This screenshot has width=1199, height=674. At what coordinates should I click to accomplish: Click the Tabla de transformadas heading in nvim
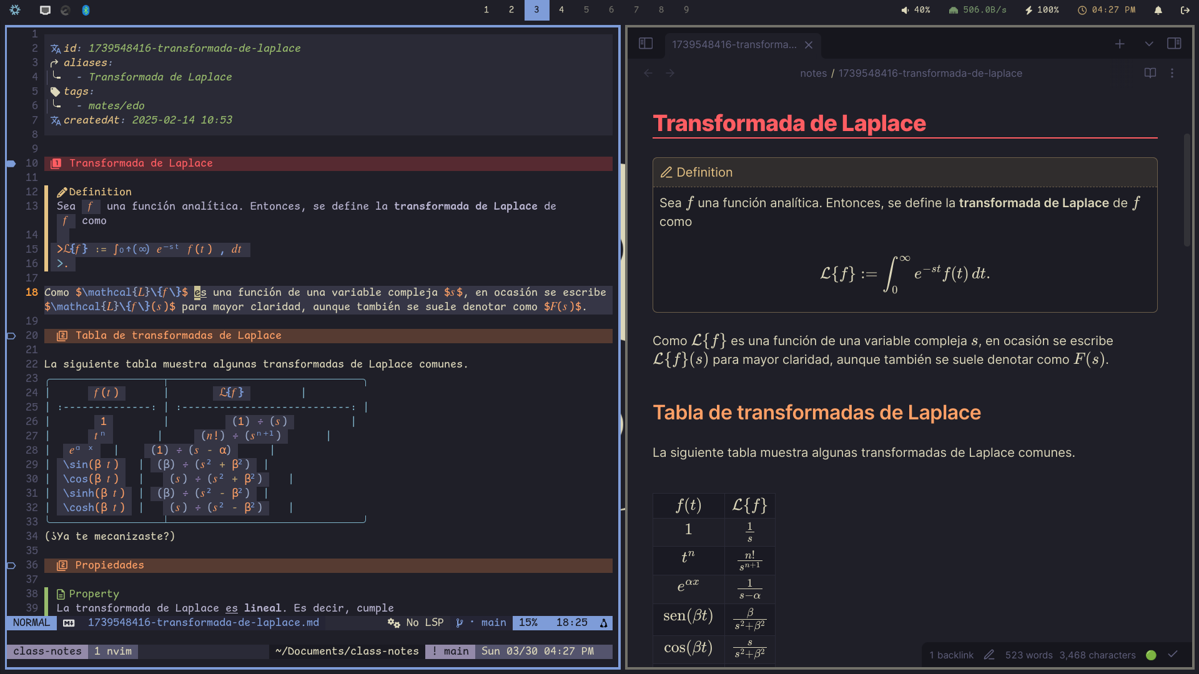tap(179, 335)
